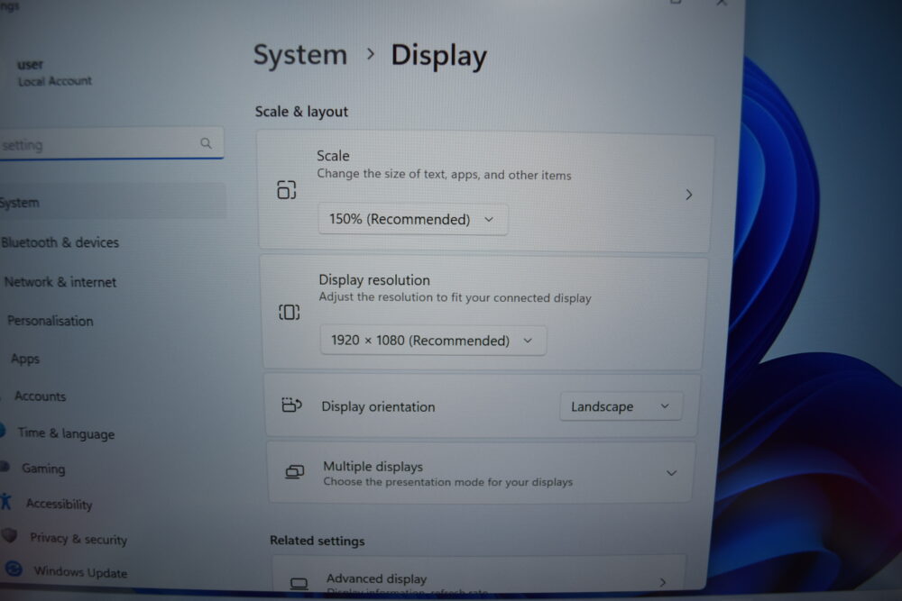This screenshot has height=601, width=902.
Task: Click the Accessibility icon in the sidebar
Action: point(5,501)
